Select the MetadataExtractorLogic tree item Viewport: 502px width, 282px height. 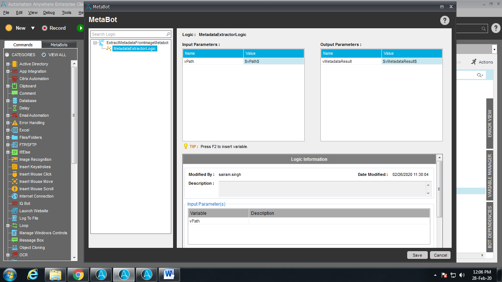point(135,48)
